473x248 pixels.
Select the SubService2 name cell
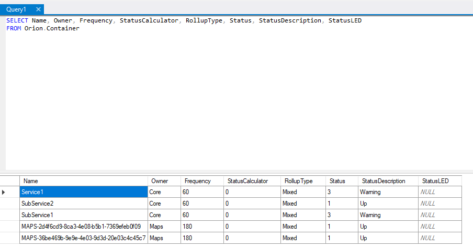(84, 204)
